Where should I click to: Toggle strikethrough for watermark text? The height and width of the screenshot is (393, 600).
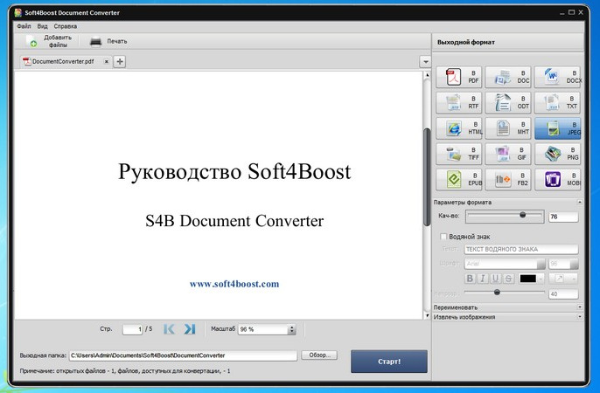[508, 279]
